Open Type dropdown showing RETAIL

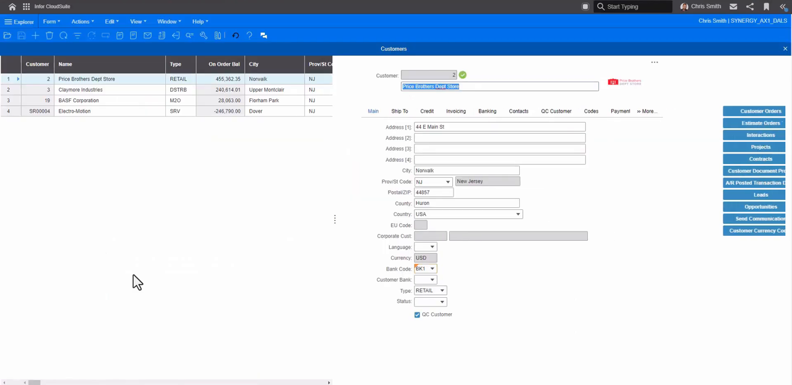(442, 290)
